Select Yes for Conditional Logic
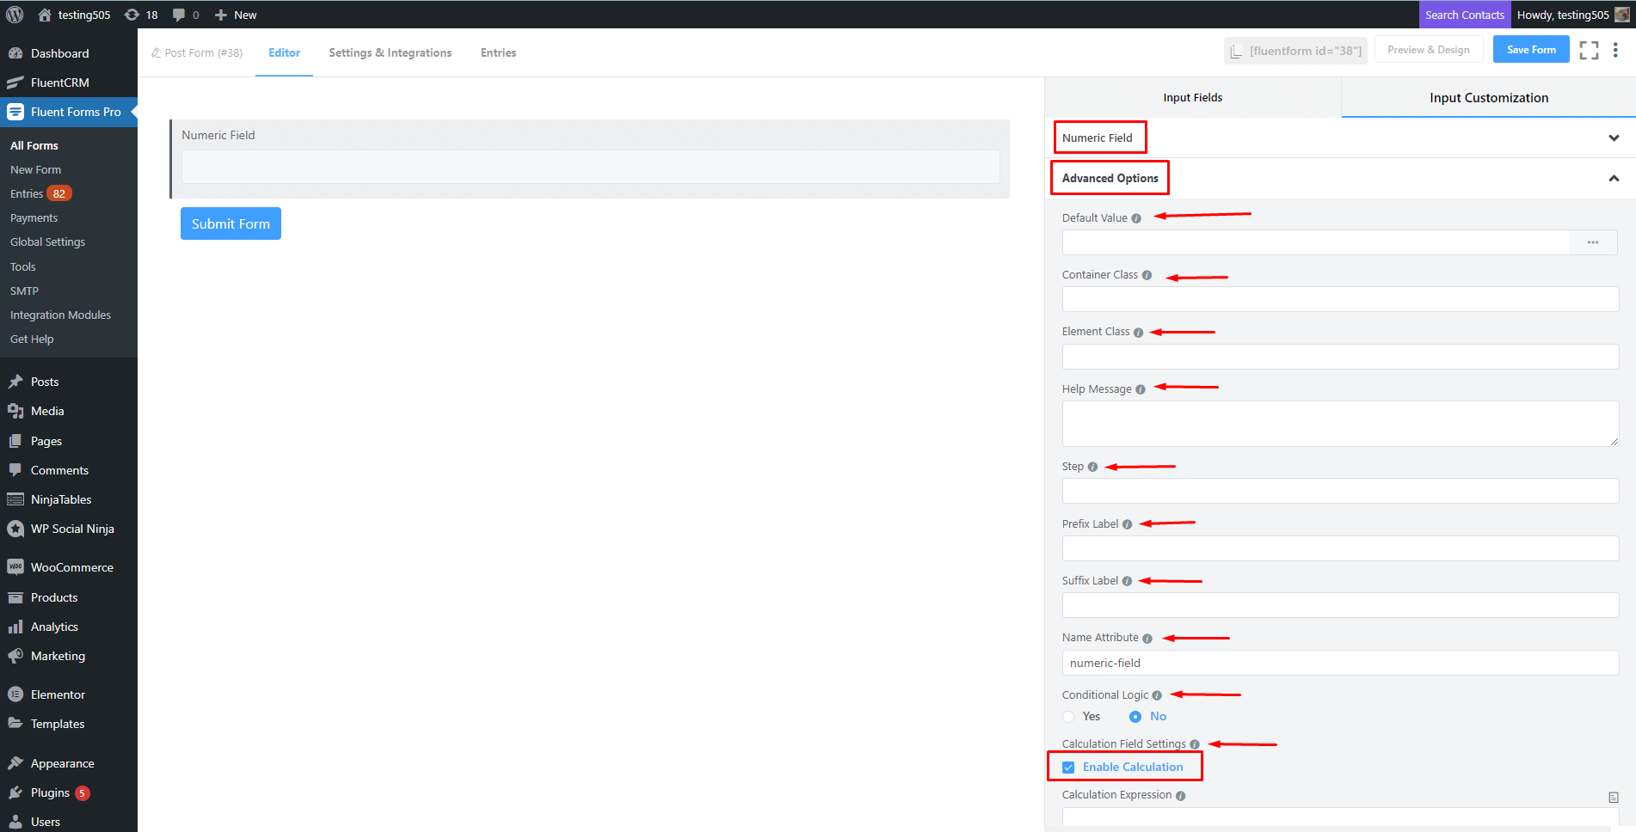The width and height of the screenshot is (1636, 832). [1068, 717]
